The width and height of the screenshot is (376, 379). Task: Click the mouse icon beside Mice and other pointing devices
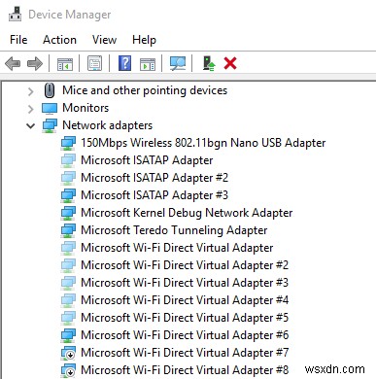coord(50,90)
